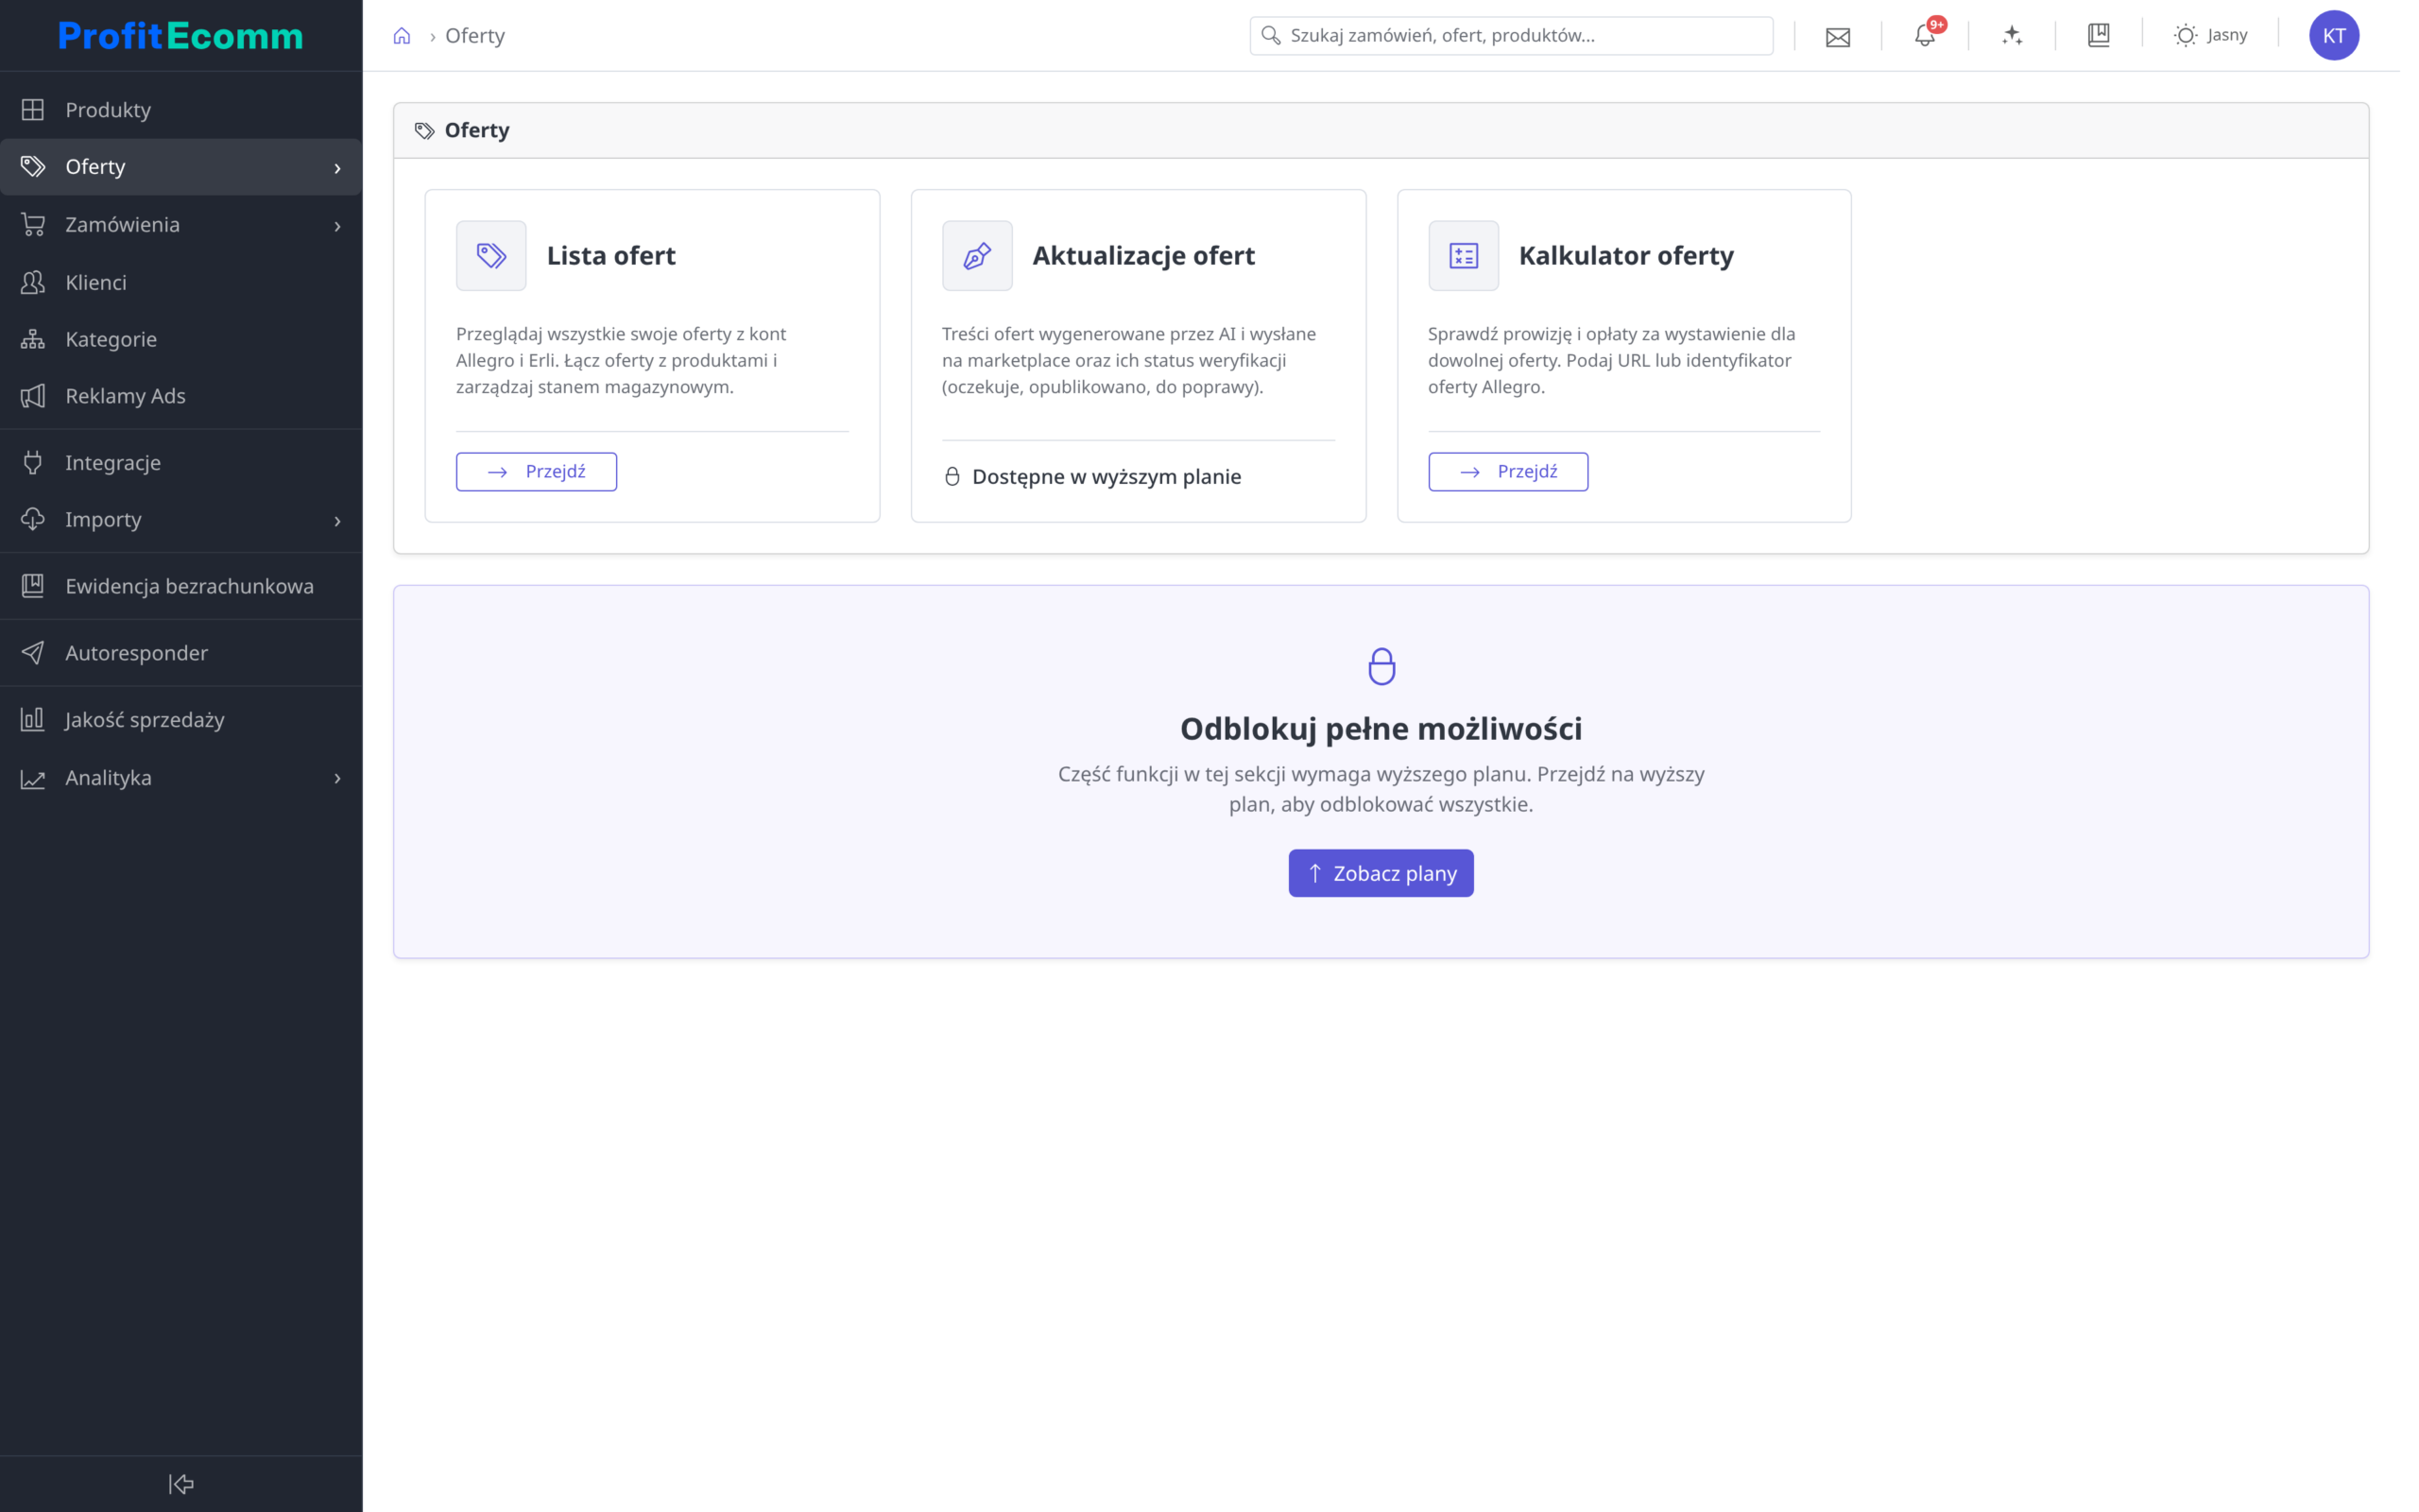Click the Ewidencja bezrachunkowa book icon
Screen dimensions: 2419x1512
click(33, 586)
